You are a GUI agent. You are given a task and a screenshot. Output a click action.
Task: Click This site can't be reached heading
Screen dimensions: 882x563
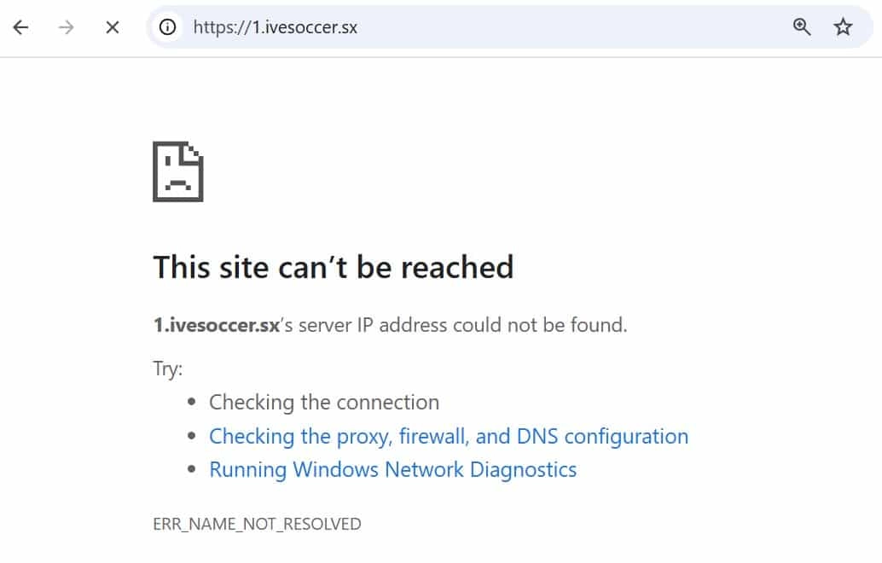[334, 266]
